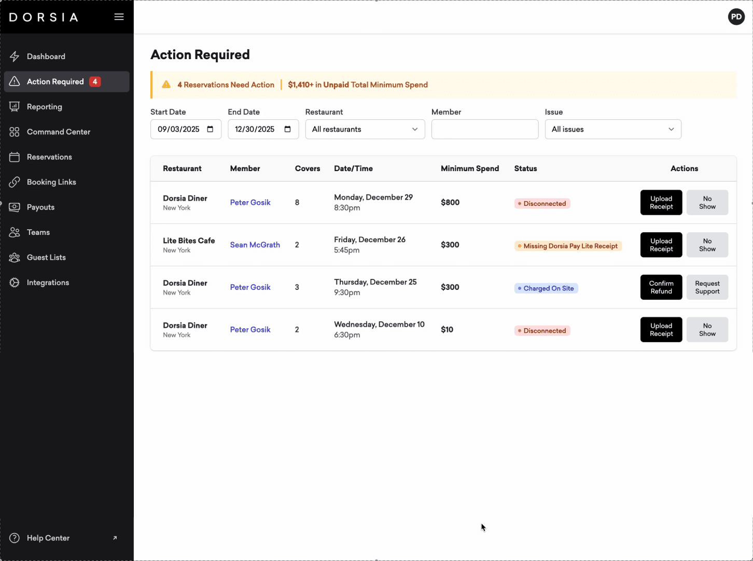Screen dimensions: 753x561
Task: Expand the All issues dropdown
Action: (613, 129)
